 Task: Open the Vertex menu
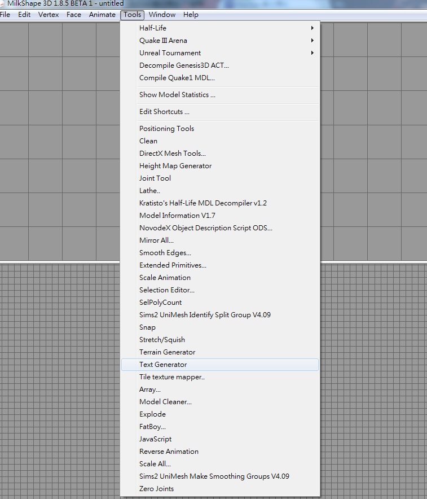[x=49, y=15]
